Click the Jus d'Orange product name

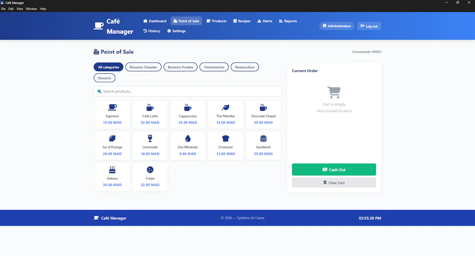(x=112, y=147)
